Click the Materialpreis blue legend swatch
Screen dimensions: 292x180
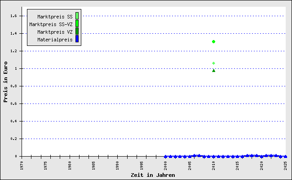[77, 39]
